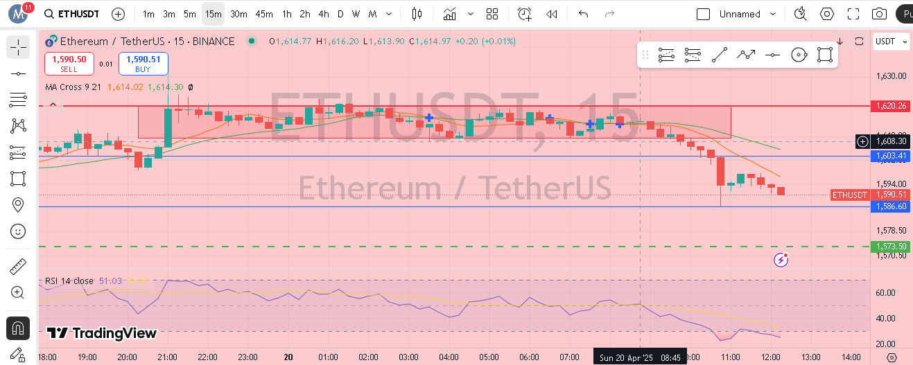
Task: Switch to the 5m timeframe
Action: (x=190, y=14)
